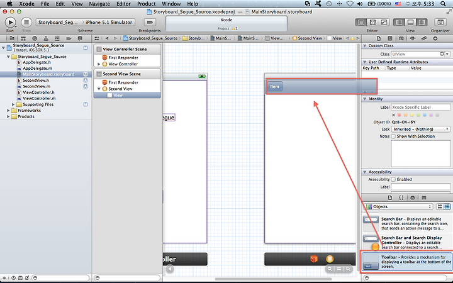Click the Stop button in the toolbar
The width and height of the screenshot is (453, 283).
[x=26, y=22]
